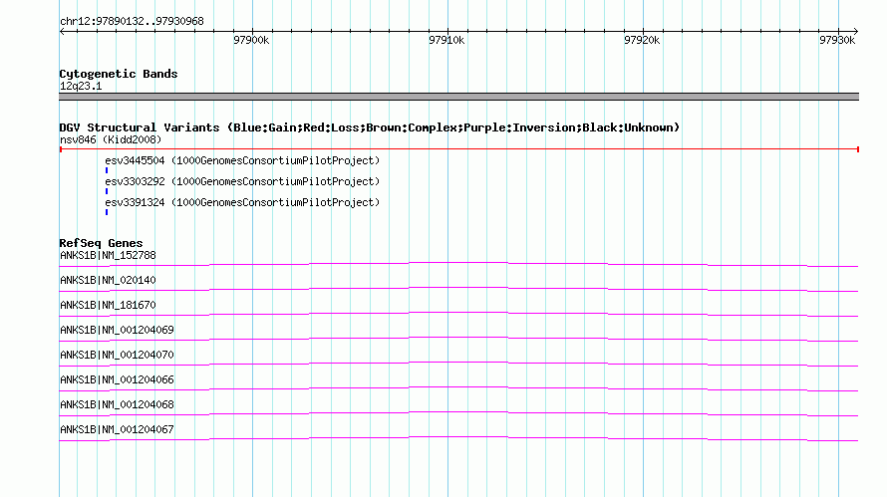Click the magenta line under NM_001204067
Screen dimensions: 887x497
click(458, 437)
